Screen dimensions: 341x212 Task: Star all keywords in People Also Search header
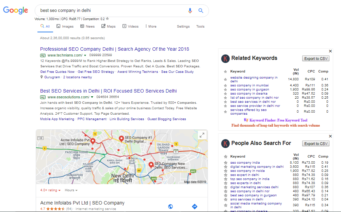pyautogui.click(x=226, y=157)
